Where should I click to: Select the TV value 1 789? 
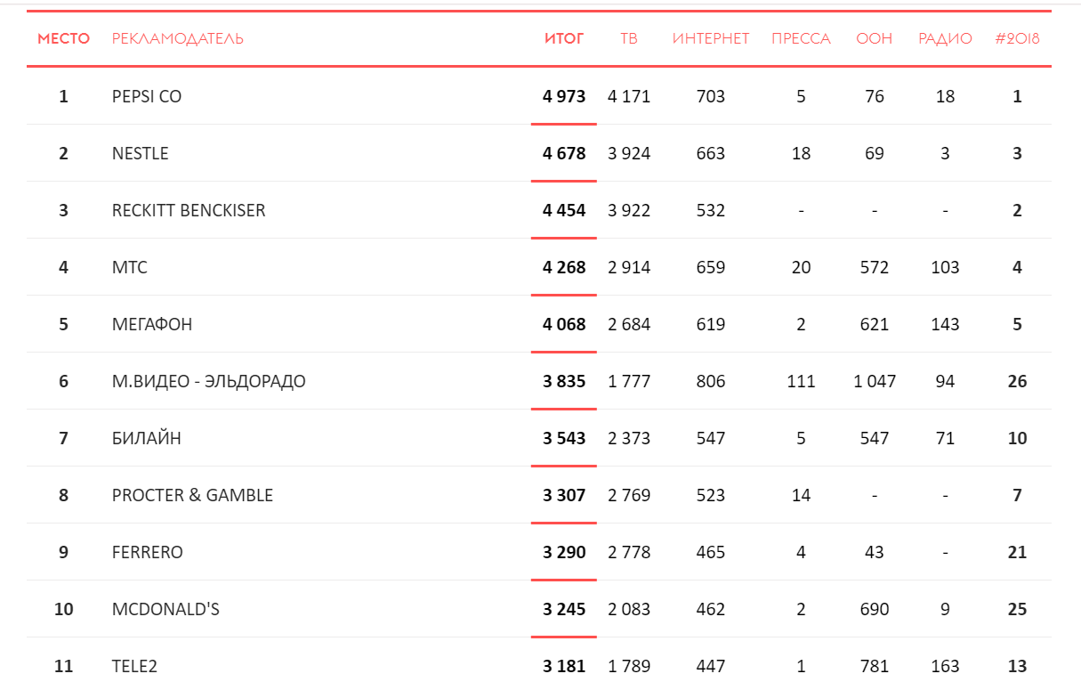point(629,666)
